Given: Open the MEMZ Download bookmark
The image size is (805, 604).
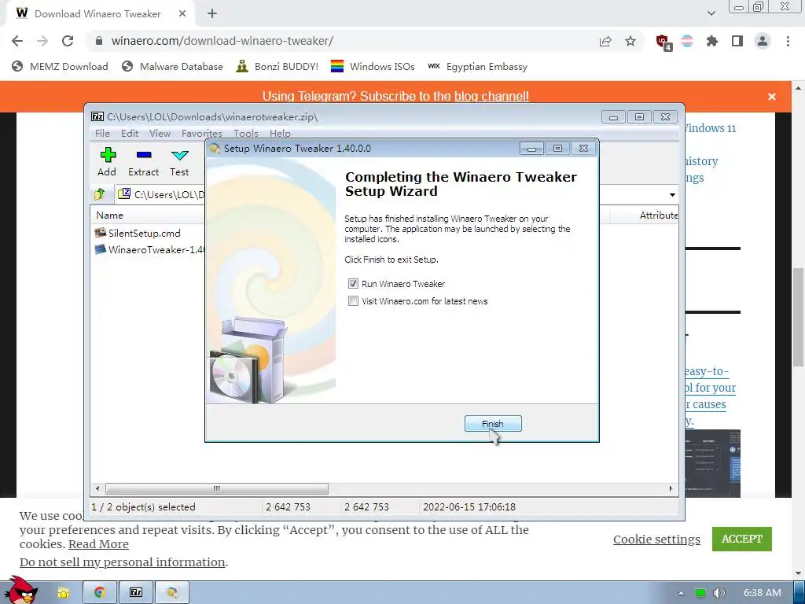Looking at the screenshot, I should tap(60, 66).
